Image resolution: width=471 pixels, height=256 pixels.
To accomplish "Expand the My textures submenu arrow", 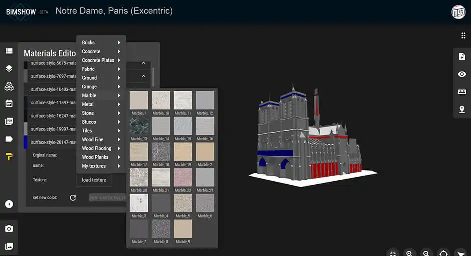I will point(119,166).
